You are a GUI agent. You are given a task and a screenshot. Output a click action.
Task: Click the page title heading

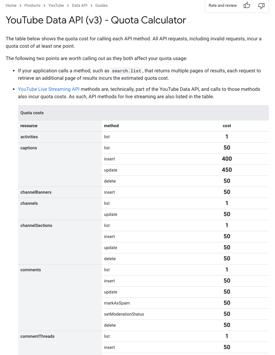tap(96, 20)
